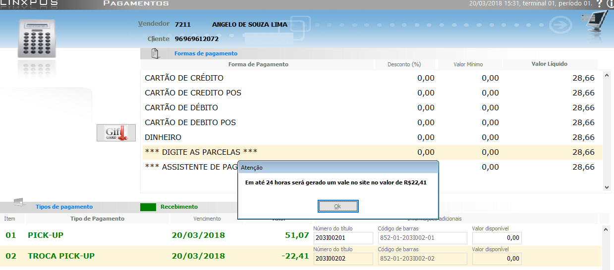Image resolution: width=614 pixels, height=270 pixels.
Task: Select DINHEIRO payment method
Action: pyautogui.click(x=372, y=137)
